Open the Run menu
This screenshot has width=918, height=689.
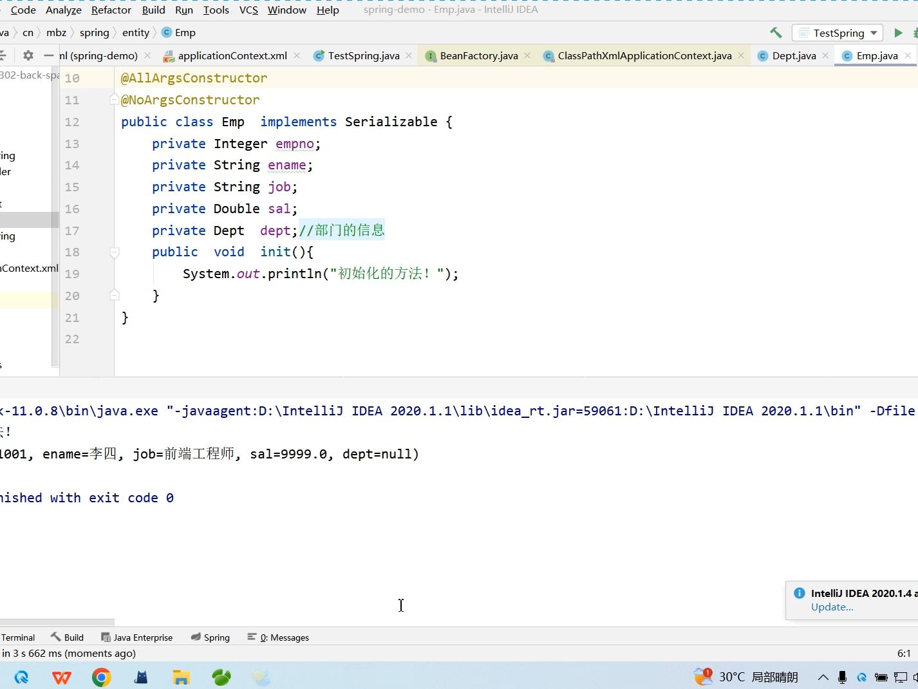(184, 10)
